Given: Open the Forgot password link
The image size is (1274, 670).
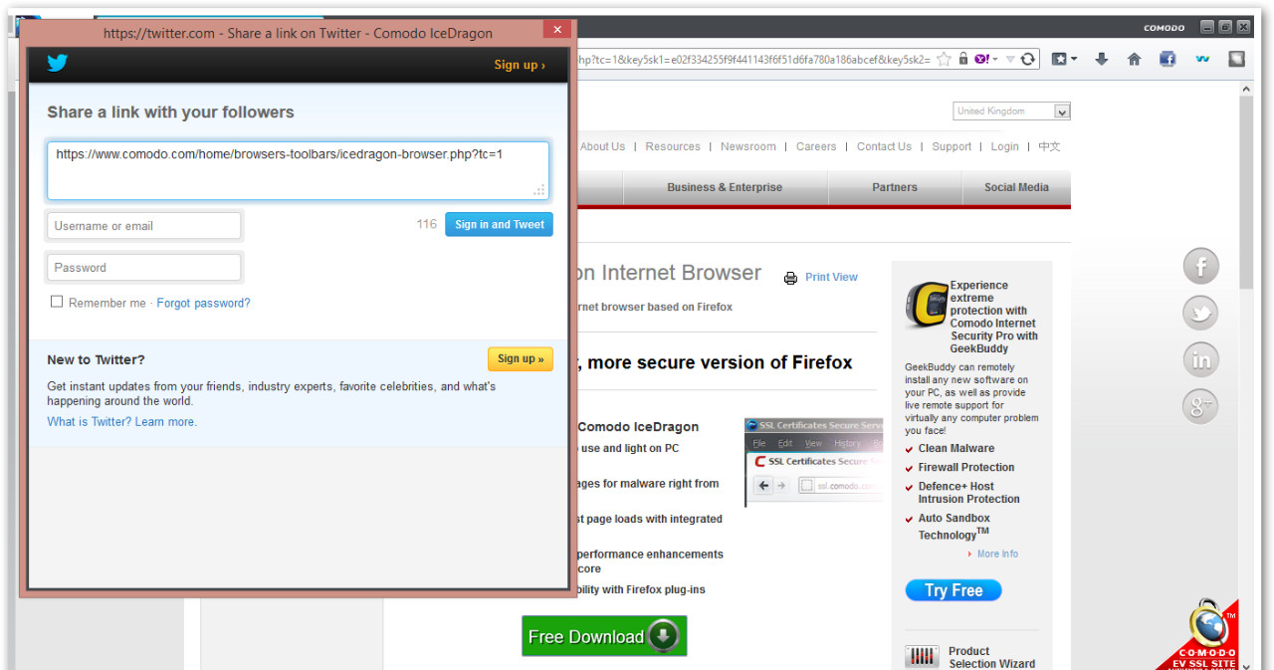Looking at the screenshot, I should [x=203, y=303].
